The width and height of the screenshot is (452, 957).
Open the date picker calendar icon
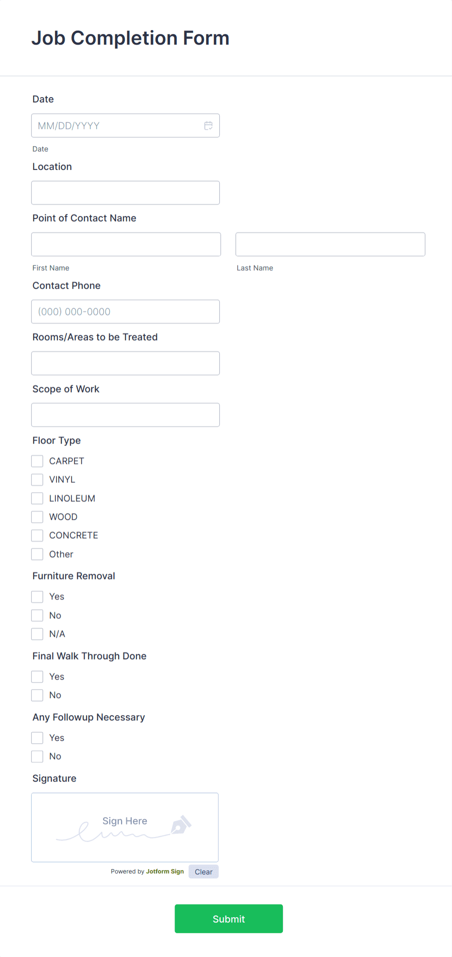point(209,125)
